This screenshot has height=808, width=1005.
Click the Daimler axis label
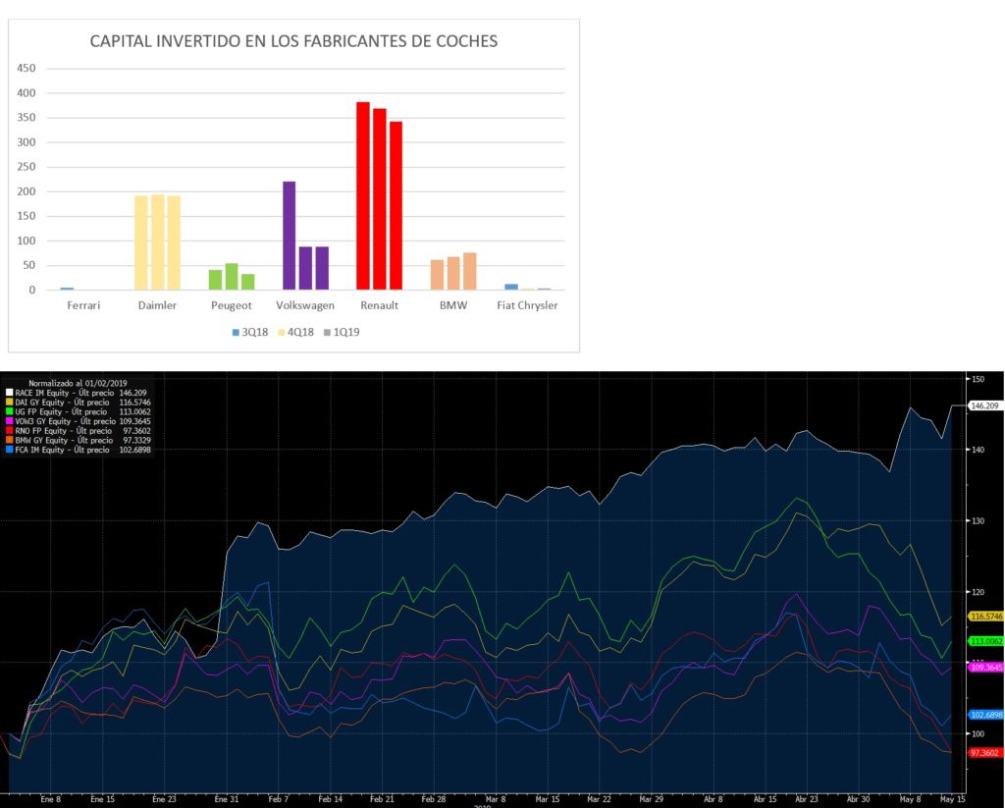coord(157,305)
